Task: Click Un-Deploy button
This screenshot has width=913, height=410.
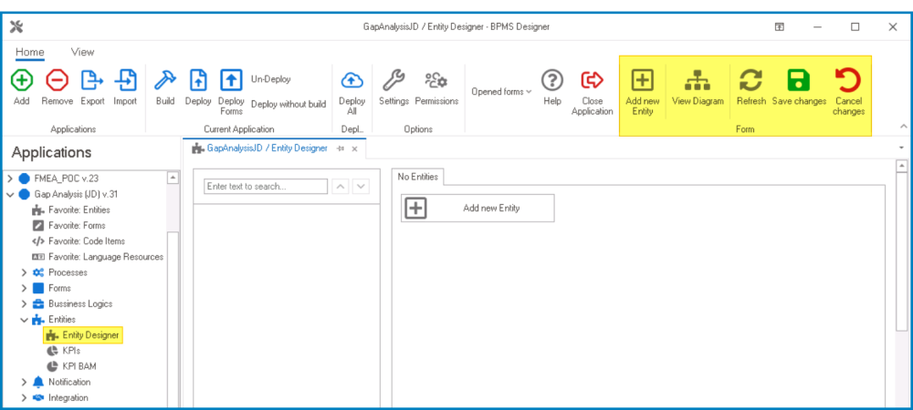Action: pyautogui.click(x=271, y=79)
